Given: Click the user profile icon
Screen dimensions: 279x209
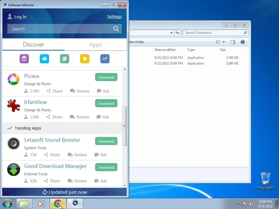Looking at the screenshot, I should pyautogui.click(x=10, y=17).
